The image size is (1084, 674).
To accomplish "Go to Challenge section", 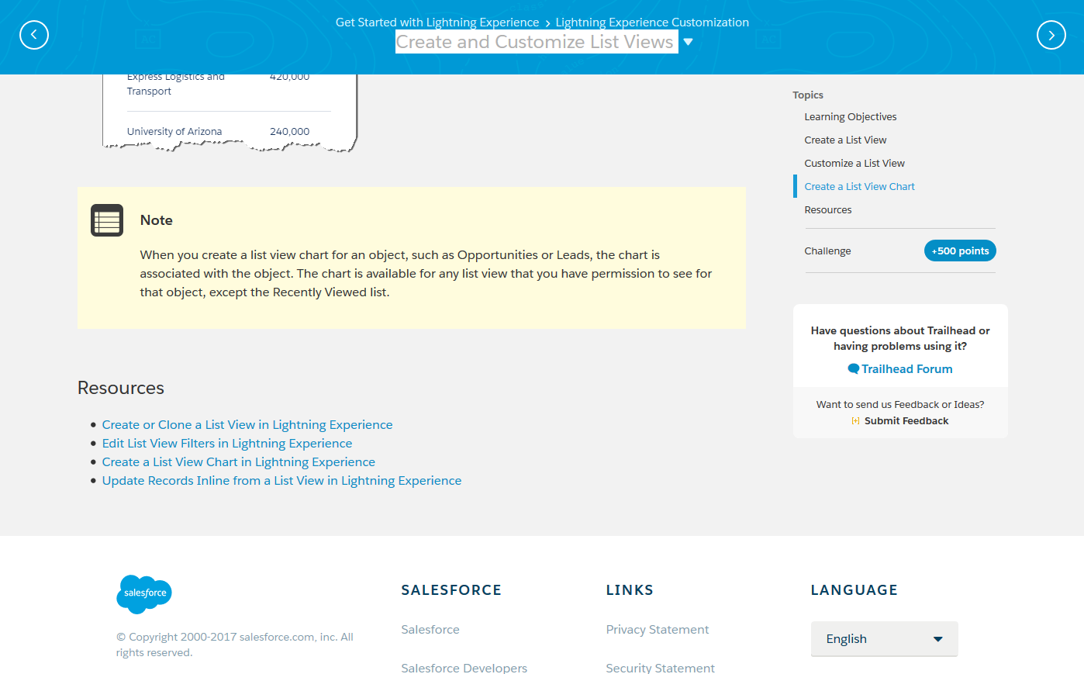I will (827, 251).
